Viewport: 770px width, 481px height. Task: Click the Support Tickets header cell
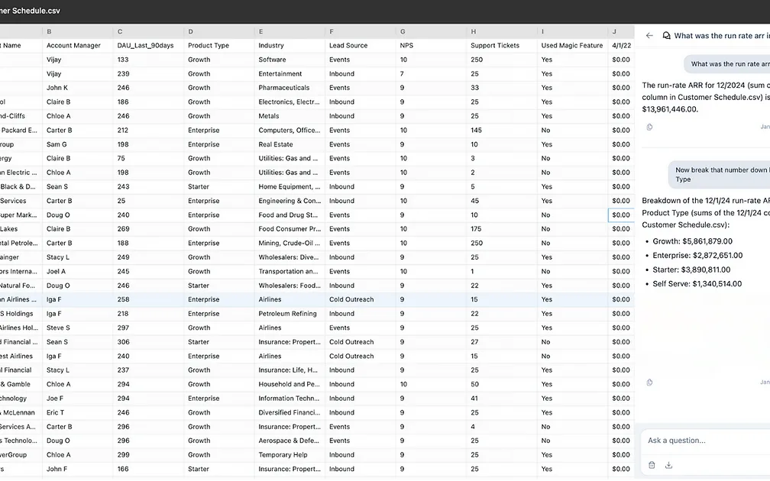[495, 45]
